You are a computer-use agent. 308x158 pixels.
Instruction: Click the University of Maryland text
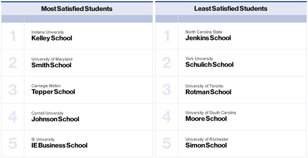(x=52, y=59)
